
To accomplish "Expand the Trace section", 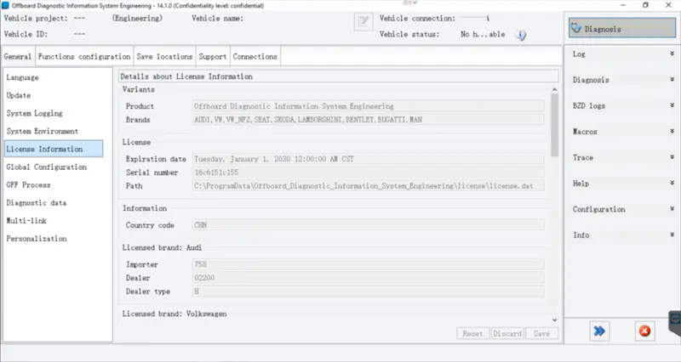I will click(x=622, y=157).
